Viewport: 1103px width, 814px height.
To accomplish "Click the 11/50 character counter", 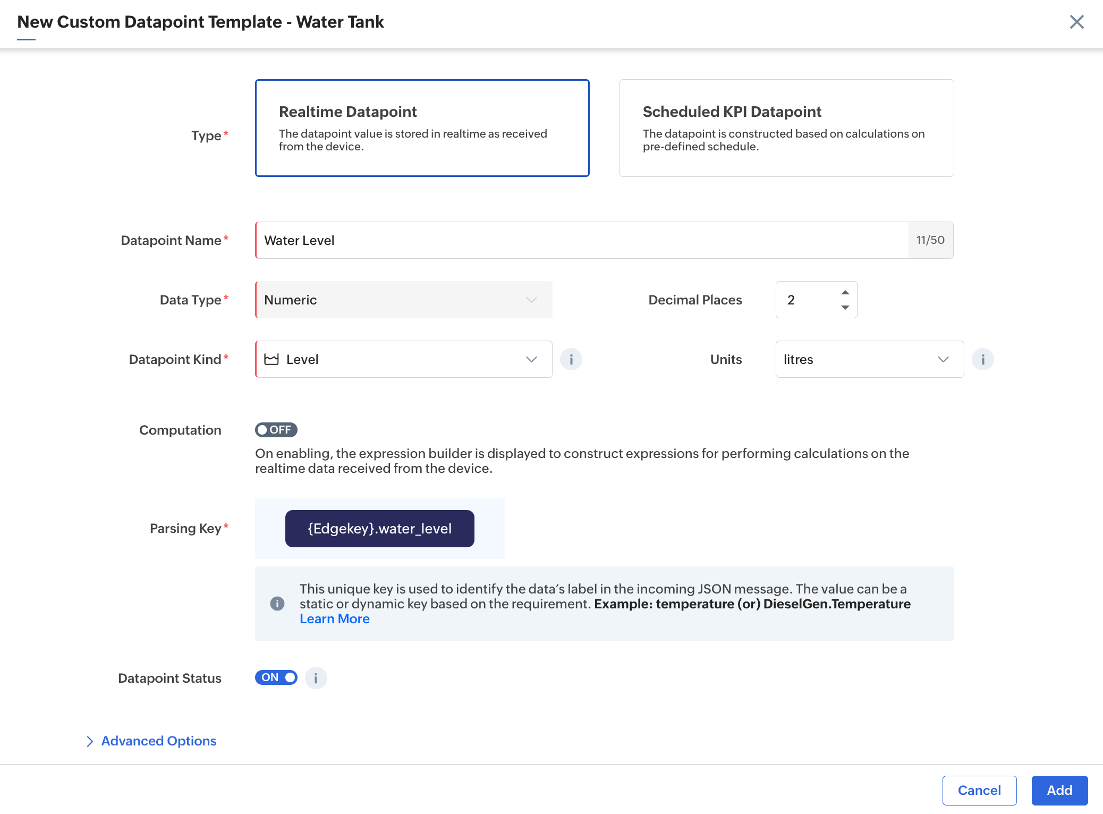I will [x=930, y=240].
